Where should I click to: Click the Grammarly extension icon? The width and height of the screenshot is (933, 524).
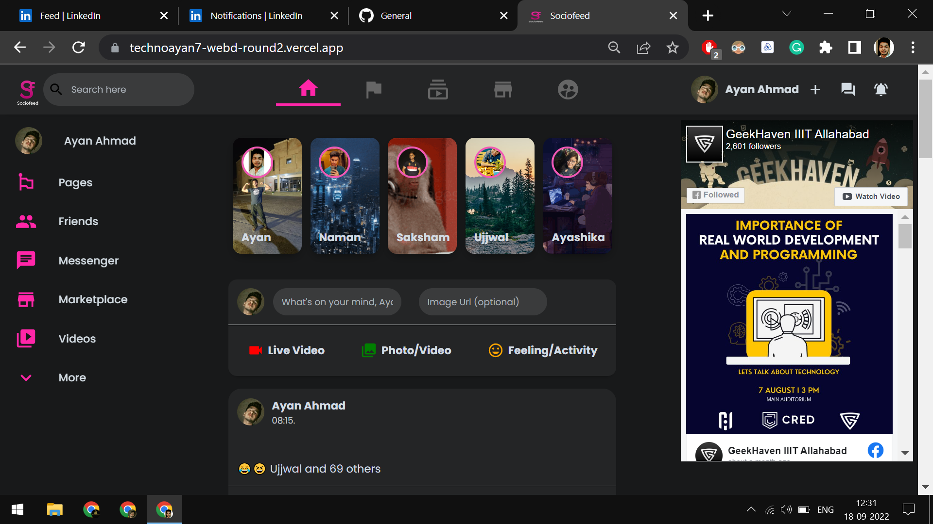tap(796, 48)
